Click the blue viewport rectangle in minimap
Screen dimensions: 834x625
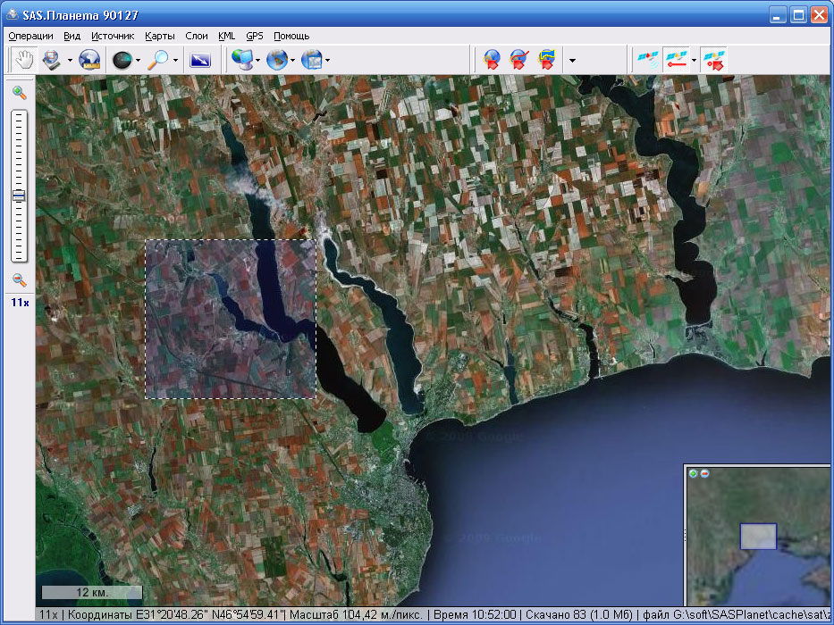[758, 536]
